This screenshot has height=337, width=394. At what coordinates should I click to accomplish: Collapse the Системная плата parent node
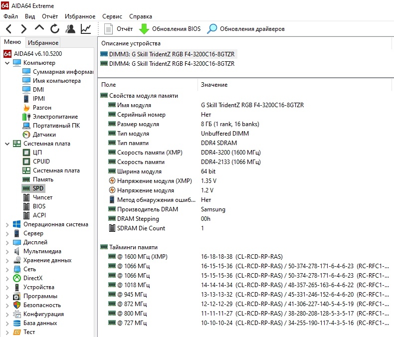(7, 144)
